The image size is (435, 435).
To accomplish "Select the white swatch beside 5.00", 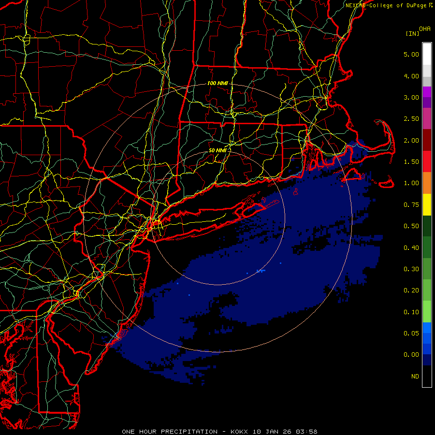I will click(x=427, y=54).
